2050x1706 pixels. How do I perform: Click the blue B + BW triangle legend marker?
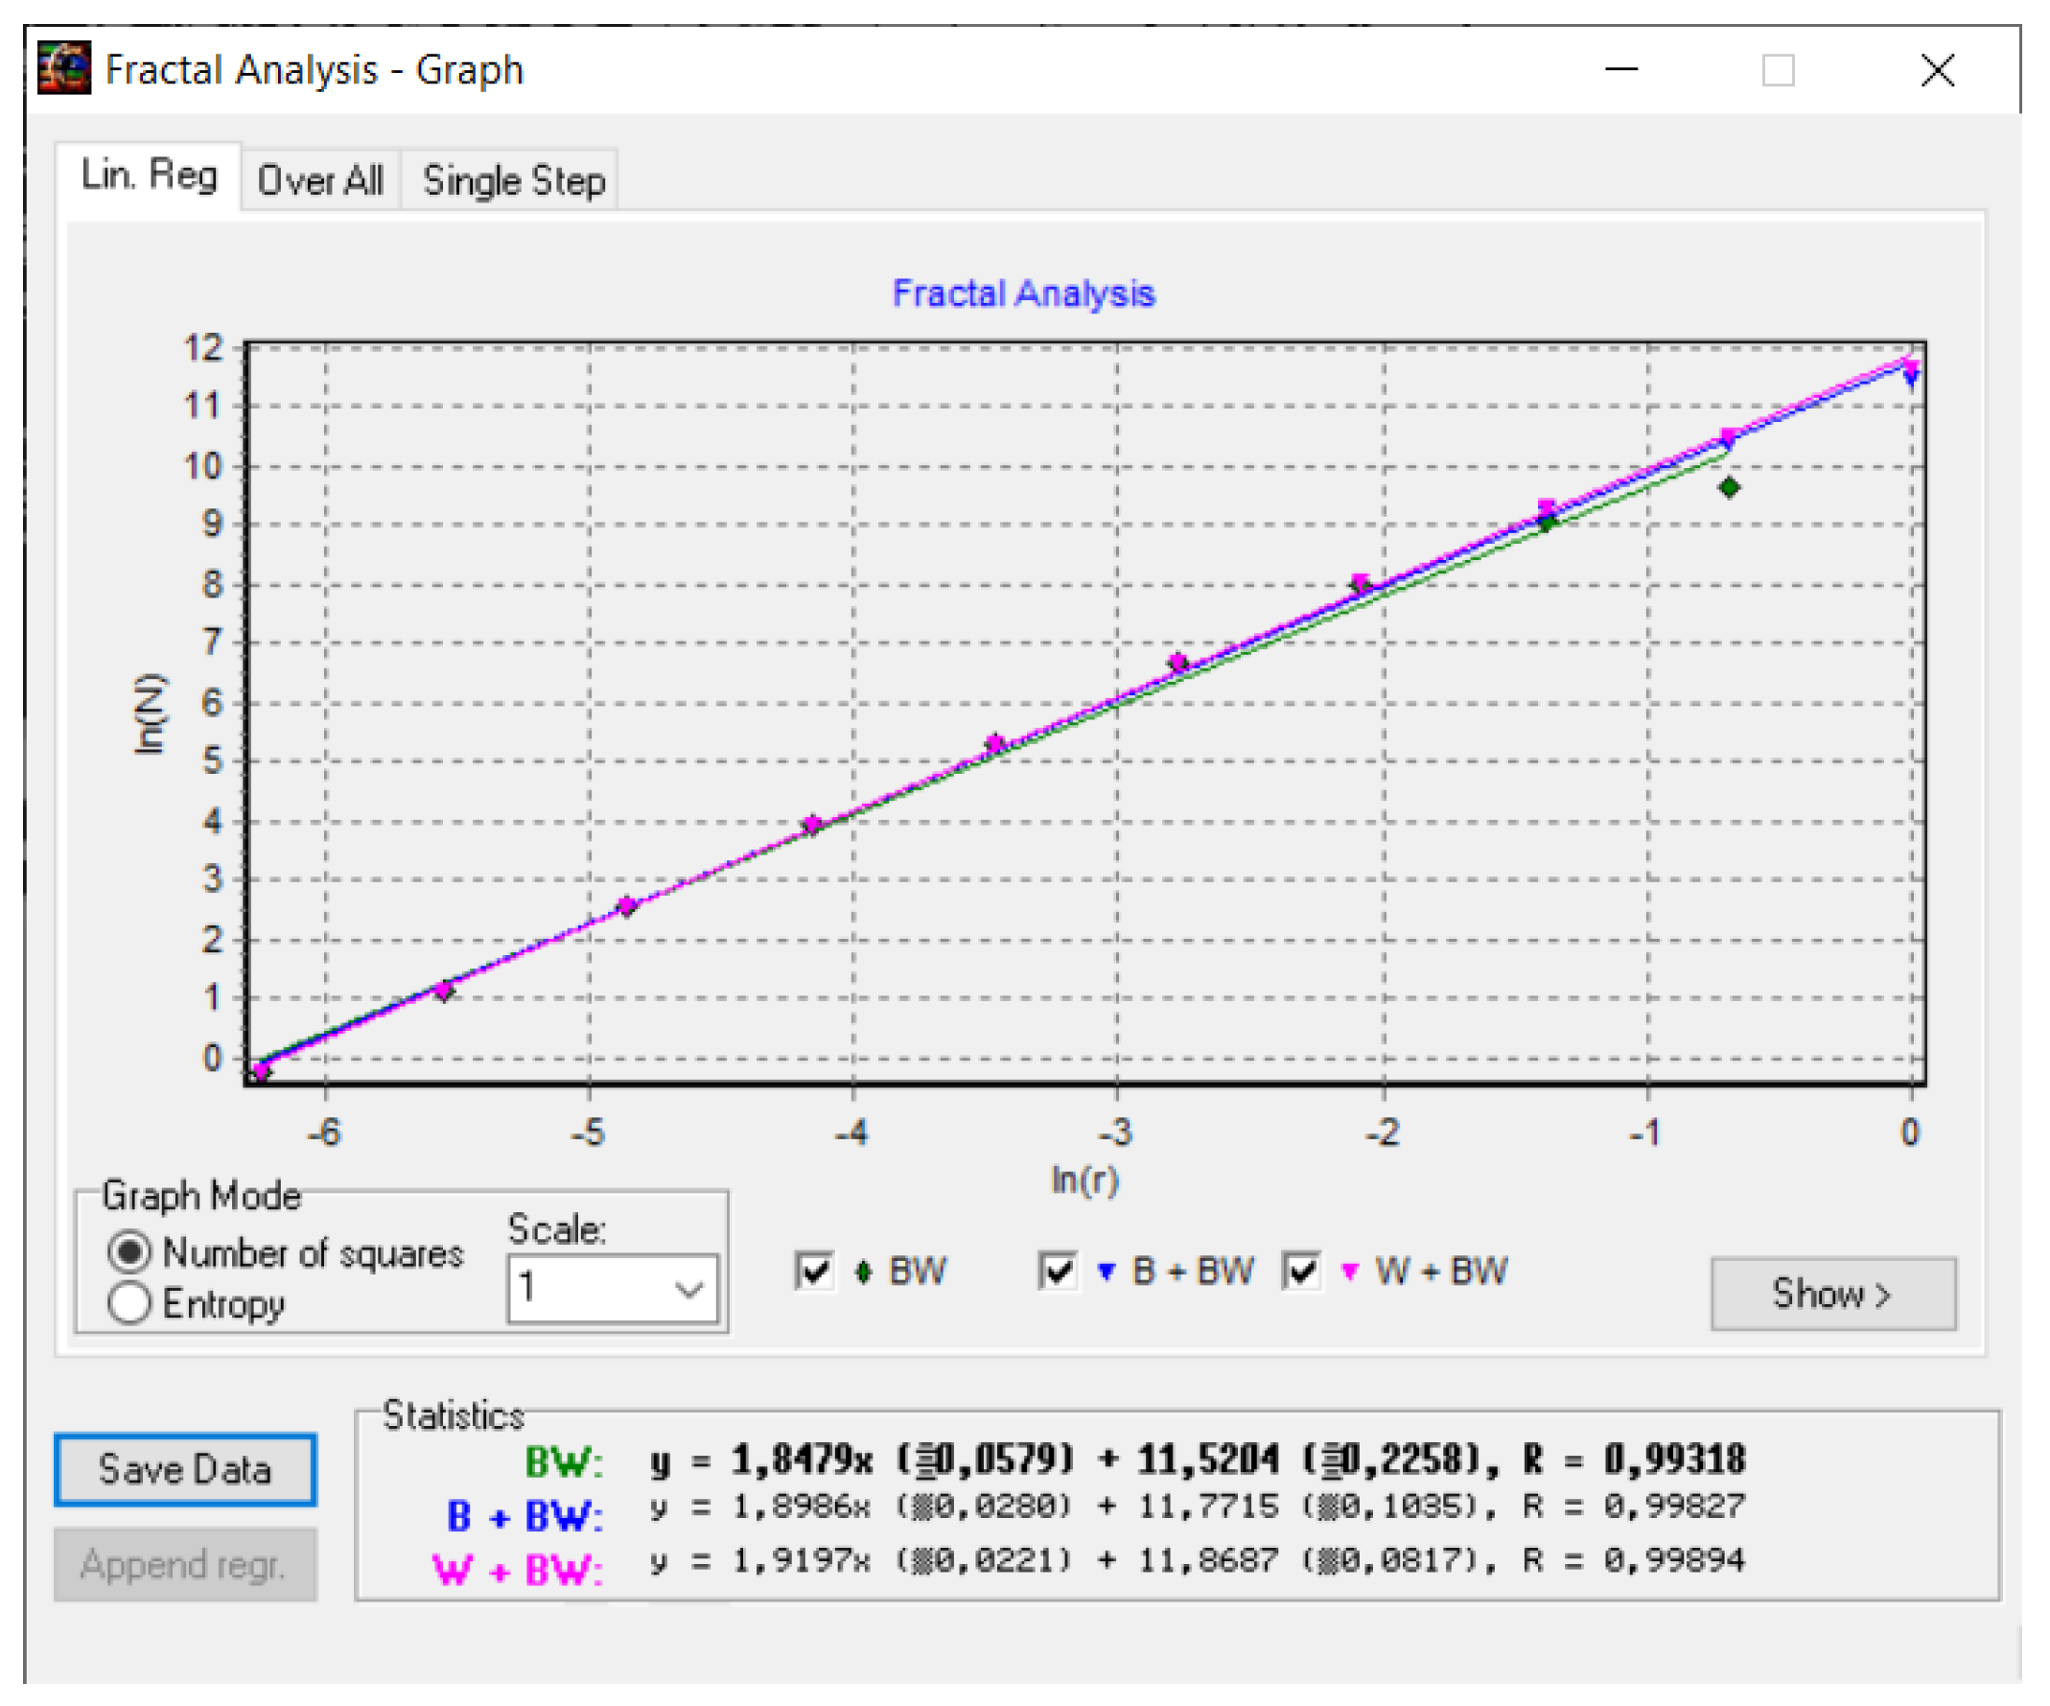1107,1273
